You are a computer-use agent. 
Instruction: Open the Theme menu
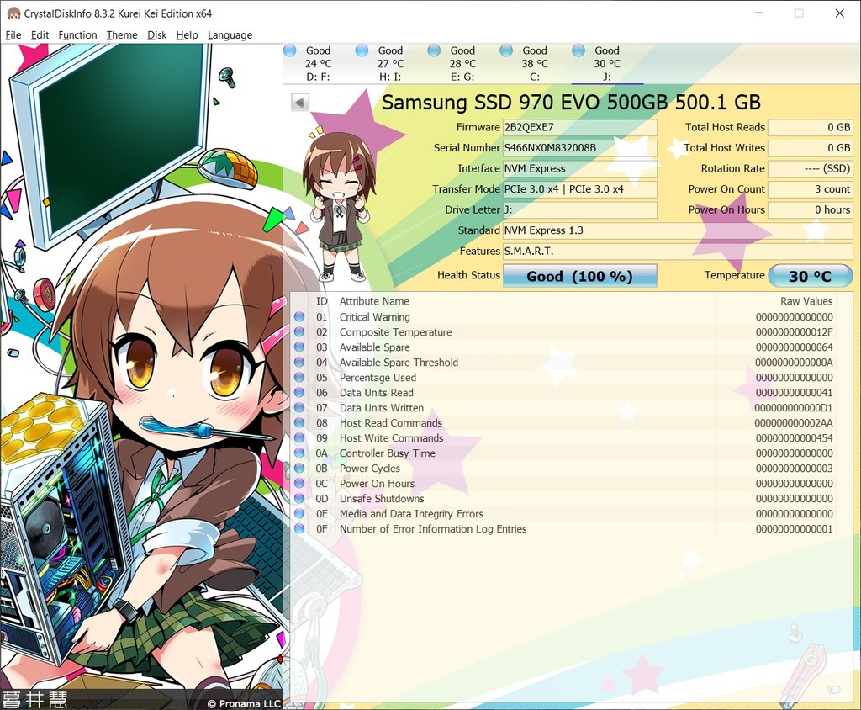(x=121, y=34)
